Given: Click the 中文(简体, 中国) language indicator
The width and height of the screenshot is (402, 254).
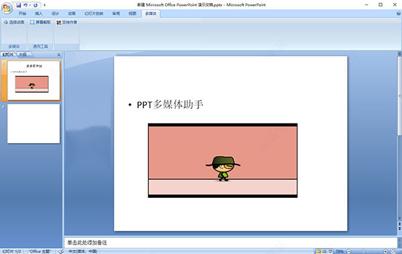Looking at the screenshot, I should [x=83, y=251].
